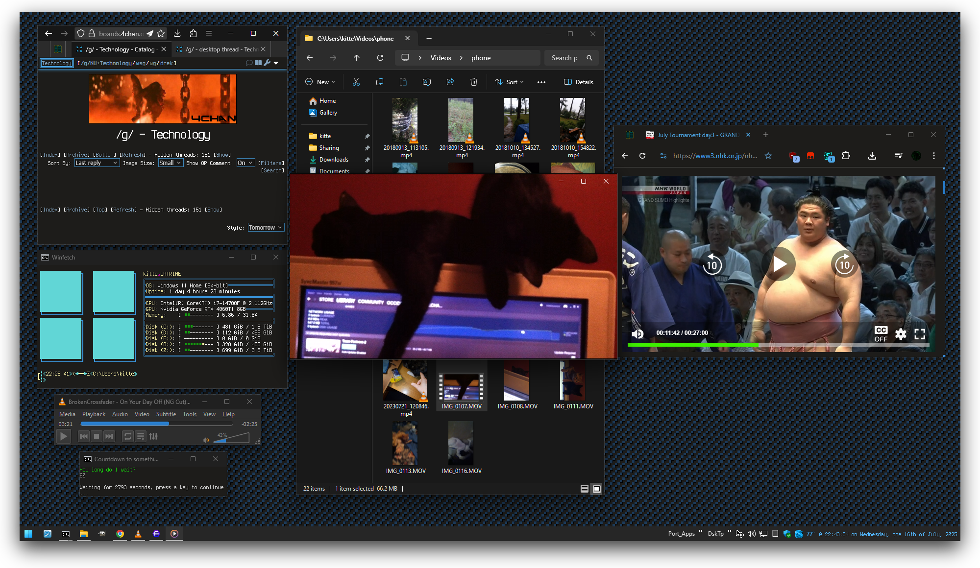The image size is (980, 568).
Task: Mute the NHK video volume speaker
Action: coord(637,334)
